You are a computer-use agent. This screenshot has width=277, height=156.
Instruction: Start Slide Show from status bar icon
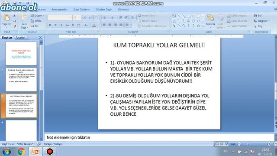pyautogui.click(x=226, y=144)
